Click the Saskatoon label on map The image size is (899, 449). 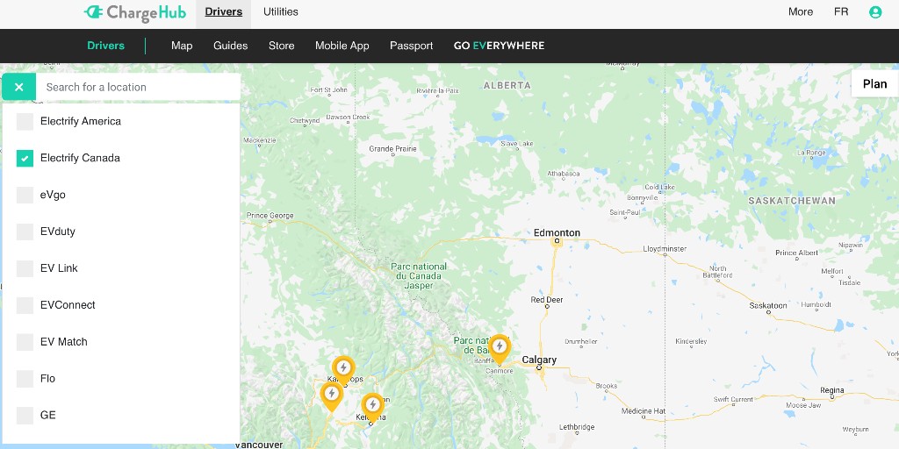tap(768, 305)
